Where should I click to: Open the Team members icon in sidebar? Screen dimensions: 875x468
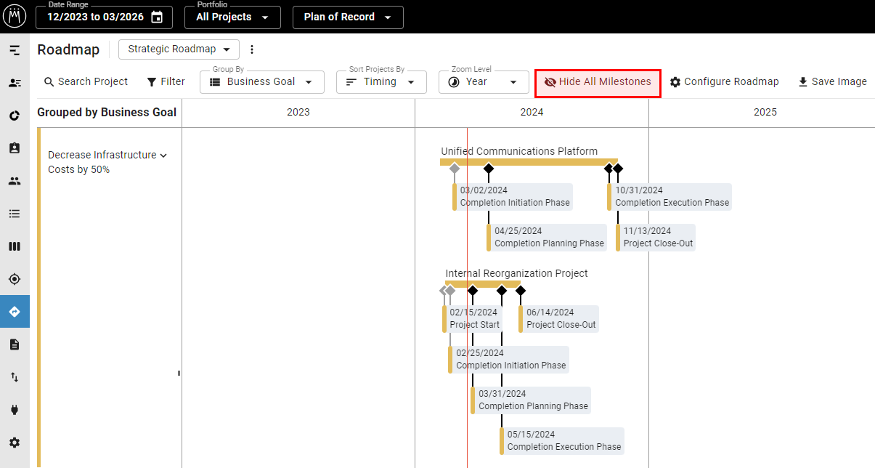15,181
